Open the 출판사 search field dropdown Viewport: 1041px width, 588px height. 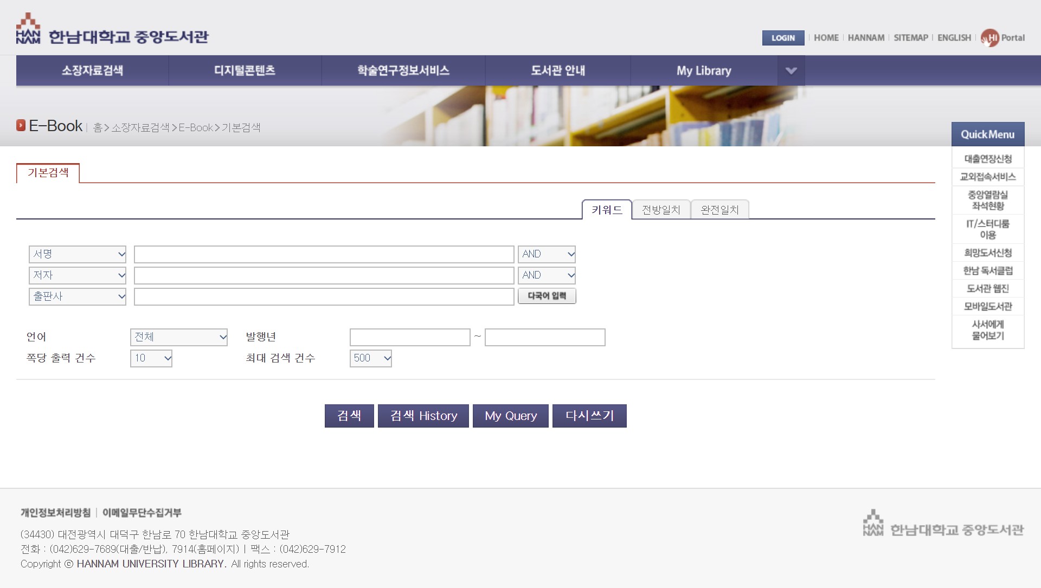[x=78, y=296]
